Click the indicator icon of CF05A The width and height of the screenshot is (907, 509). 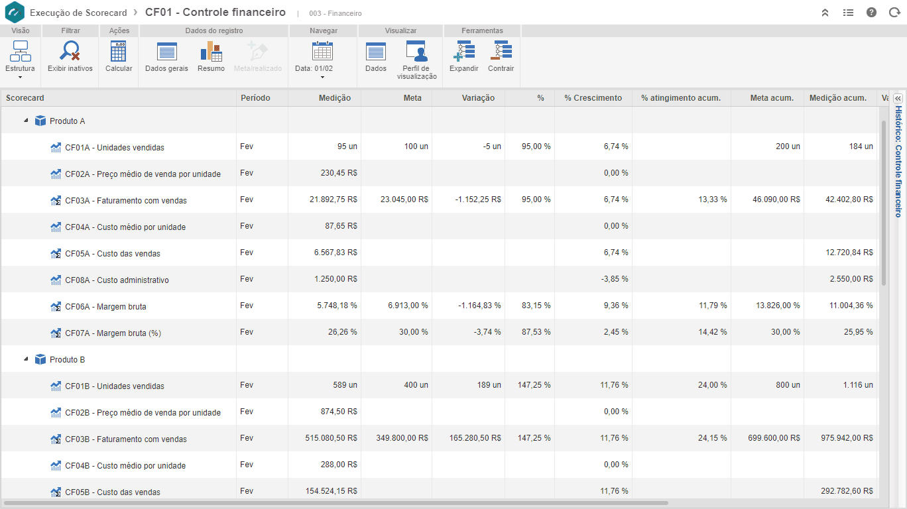(56, 253)
